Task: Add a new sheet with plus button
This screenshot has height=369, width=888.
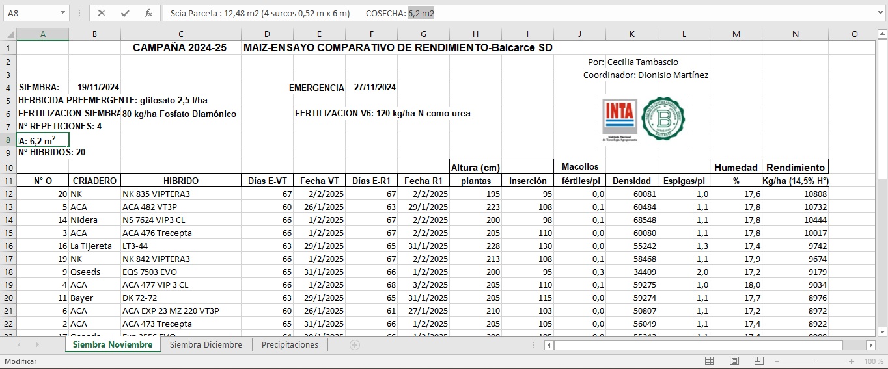Action: point(355,345)
